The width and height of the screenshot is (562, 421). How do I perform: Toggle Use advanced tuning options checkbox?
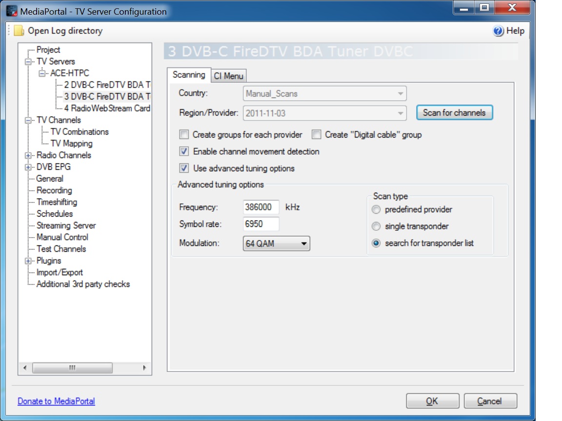coord(184,168)
